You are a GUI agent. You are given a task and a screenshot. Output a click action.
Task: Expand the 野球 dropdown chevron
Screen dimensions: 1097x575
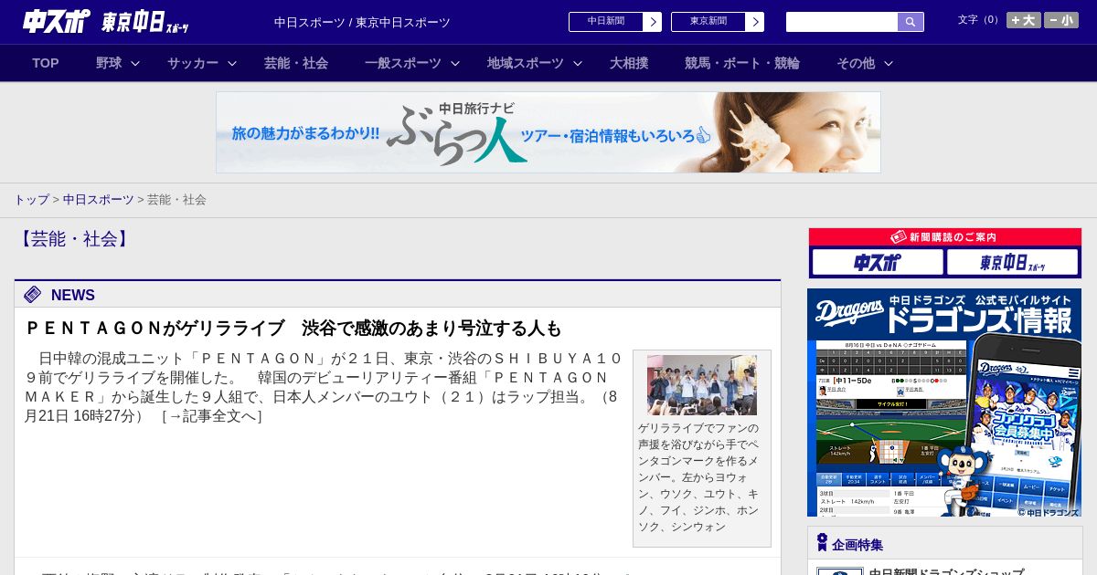tap(135, 64)
